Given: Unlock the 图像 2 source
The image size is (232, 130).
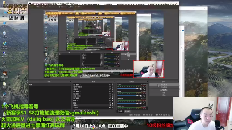Looking at the screenshot, I should coord(113,100).
